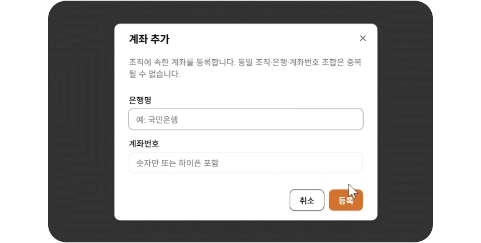
Task: Click the dark backdrop right of the dialog
Action: [405, 122]
